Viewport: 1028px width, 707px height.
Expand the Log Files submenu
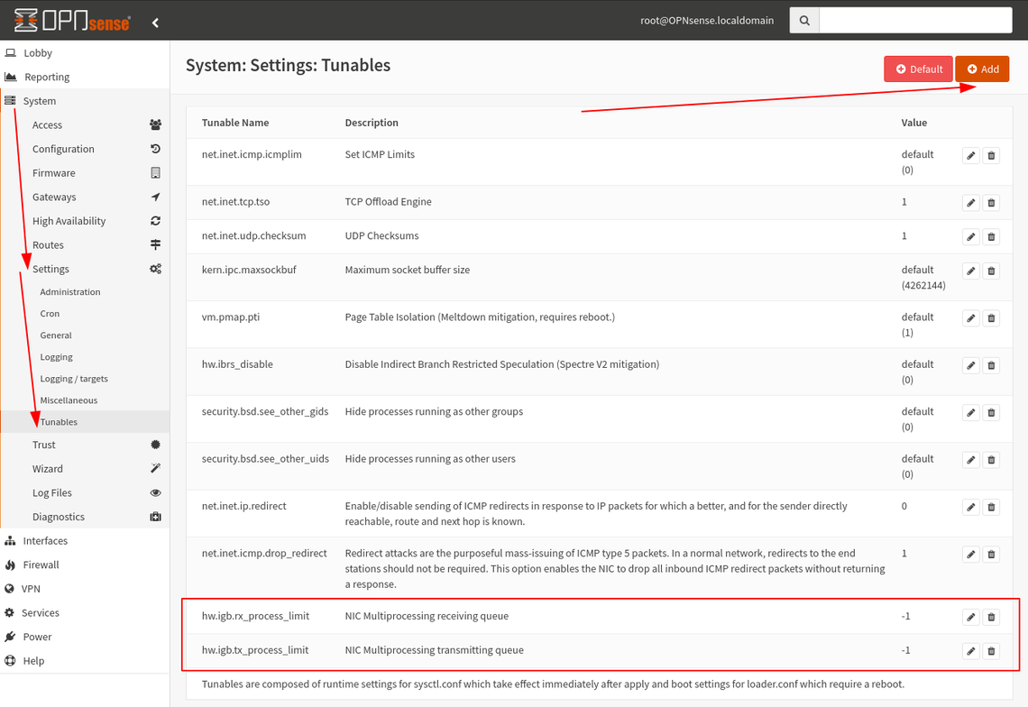[86, 492]
